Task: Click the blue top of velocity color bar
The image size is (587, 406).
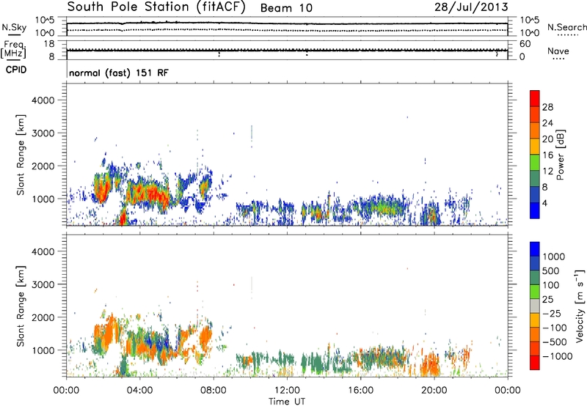Action: click(535, 249)
